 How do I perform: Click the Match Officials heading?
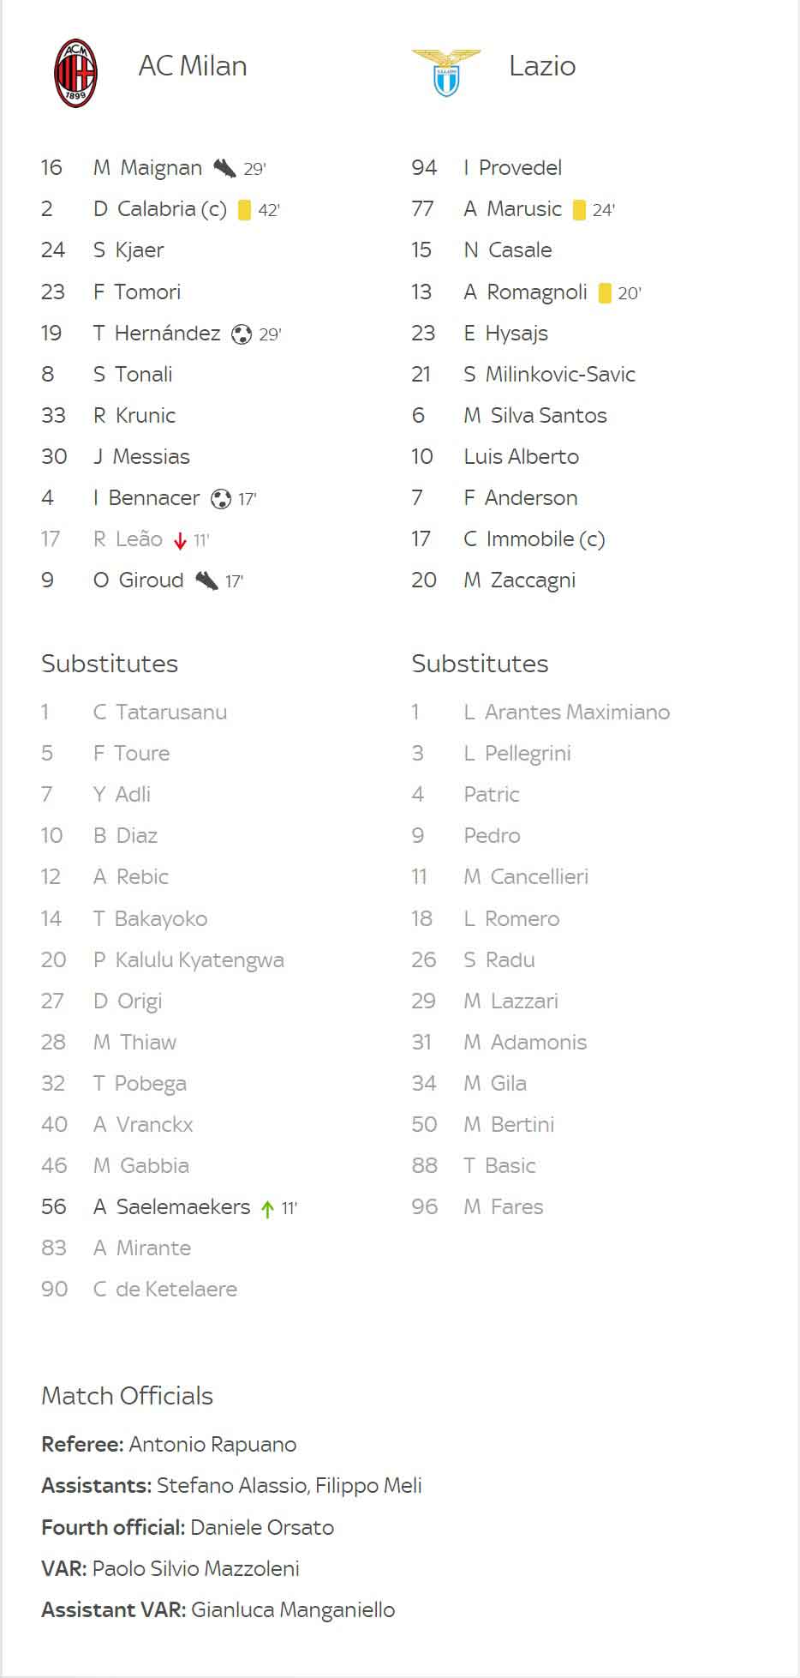click(x=127, y=1396)
